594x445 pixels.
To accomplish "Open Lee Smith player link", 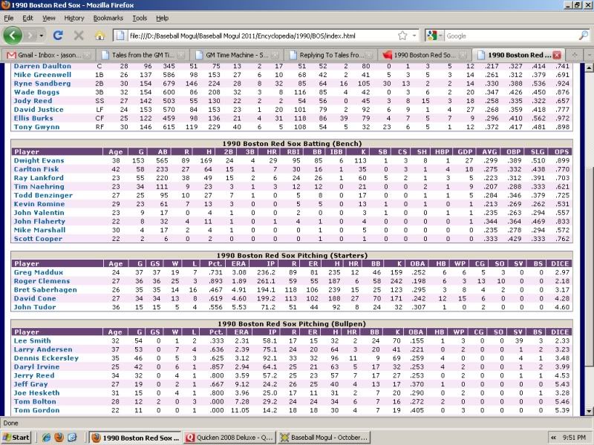I will pos(32,340).
